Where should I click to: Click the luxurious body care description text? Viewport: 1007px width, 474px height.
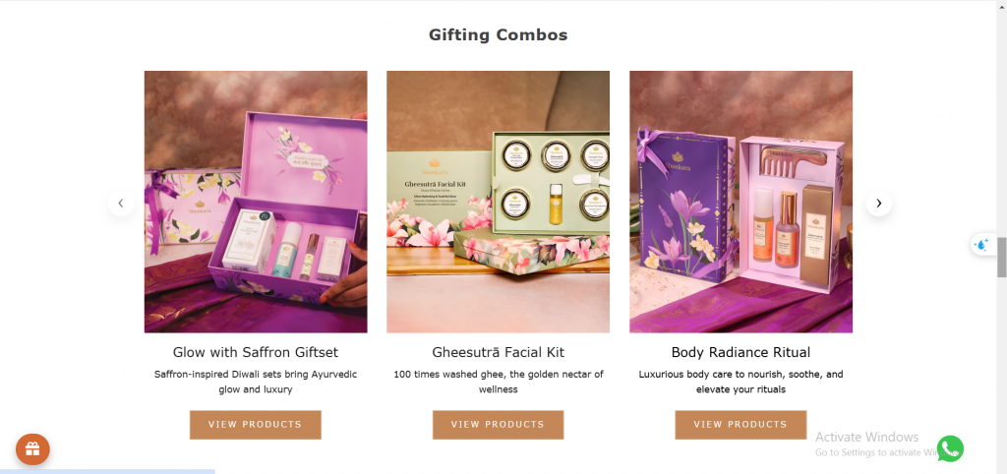click(x=740, y=382)
